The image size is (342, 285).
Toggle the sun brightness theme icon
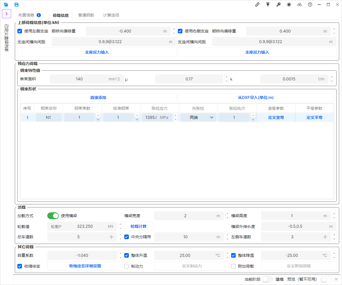(x=289, y=5)
